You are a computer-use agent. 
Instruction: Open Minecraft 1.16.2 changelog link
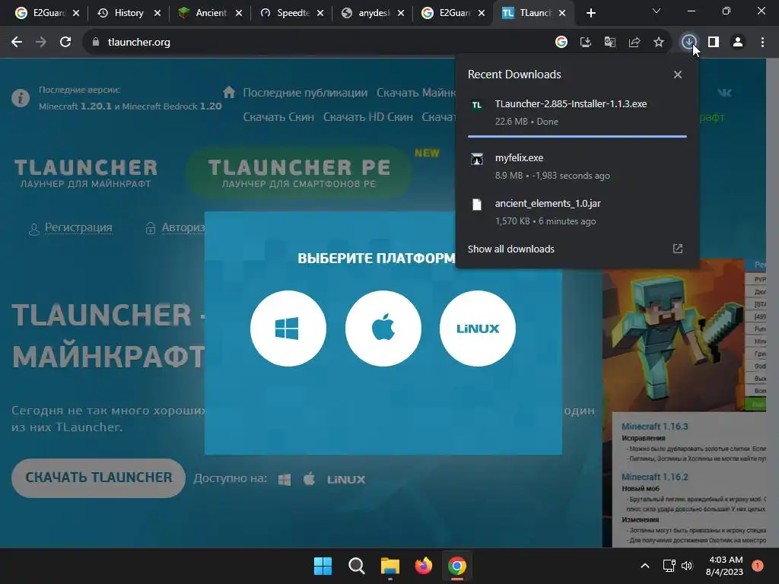654,477
